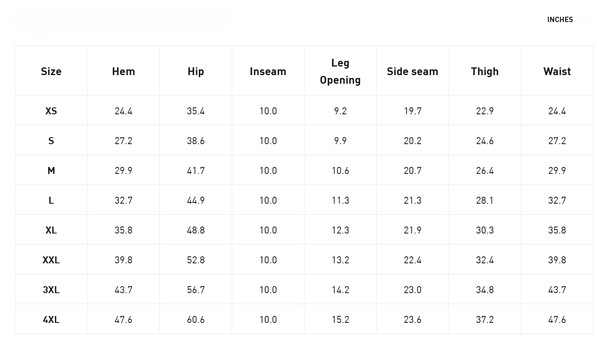Viewport: 597px width, 338px height.
Task: Click the M size row label
Action: [51, 171]
